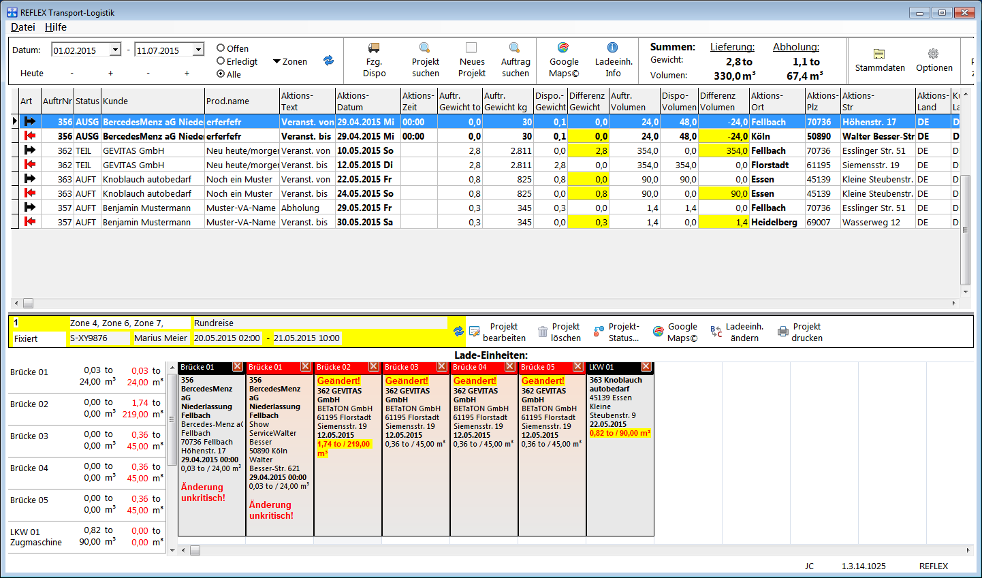Click Projekt löschen button

pyautogui.click(x=558, y=332)
